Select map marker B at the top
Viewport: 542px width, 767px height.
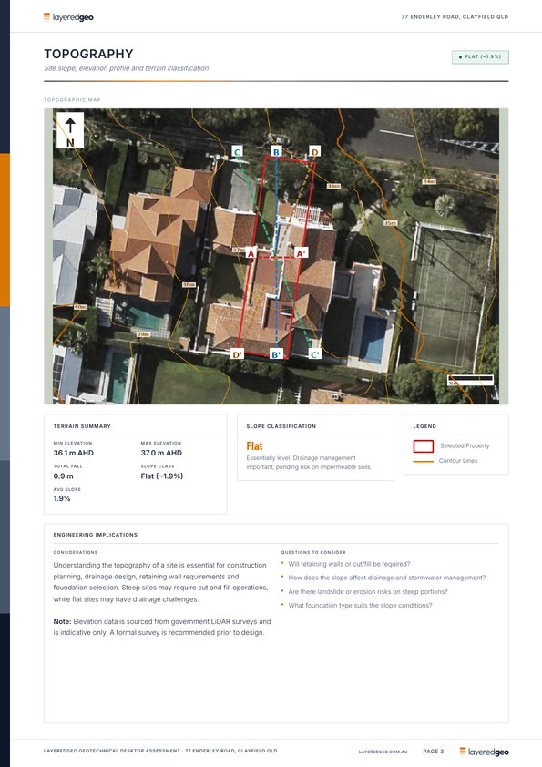[276, 151]
